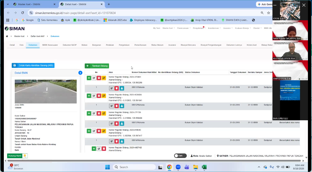Open Zoom from the Windows taskbar

coord(178,167)
